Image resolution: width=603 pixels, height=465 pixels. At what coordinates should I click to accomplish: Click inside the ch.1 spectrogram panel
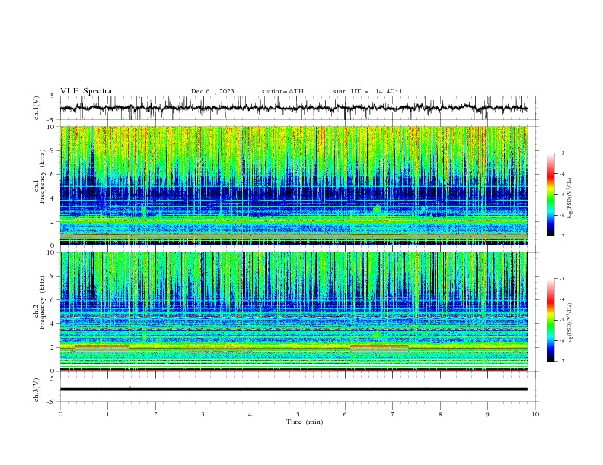(x=293, y=185)
